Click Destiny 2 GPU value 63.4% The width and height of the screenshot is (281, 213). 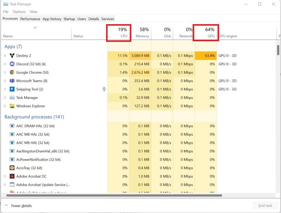(x=210, y=56)
